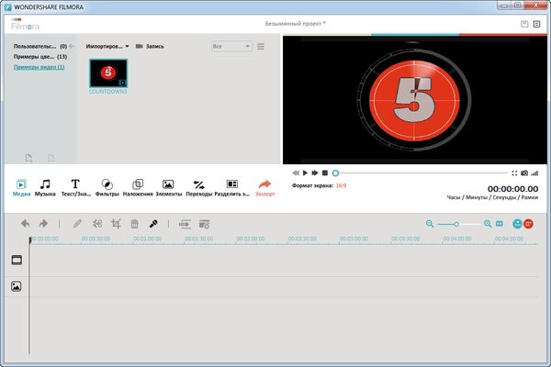The height and width of the screenshot is (367, 551).
Task: Rewind to previous frame in preview
Action: [296, 172]
